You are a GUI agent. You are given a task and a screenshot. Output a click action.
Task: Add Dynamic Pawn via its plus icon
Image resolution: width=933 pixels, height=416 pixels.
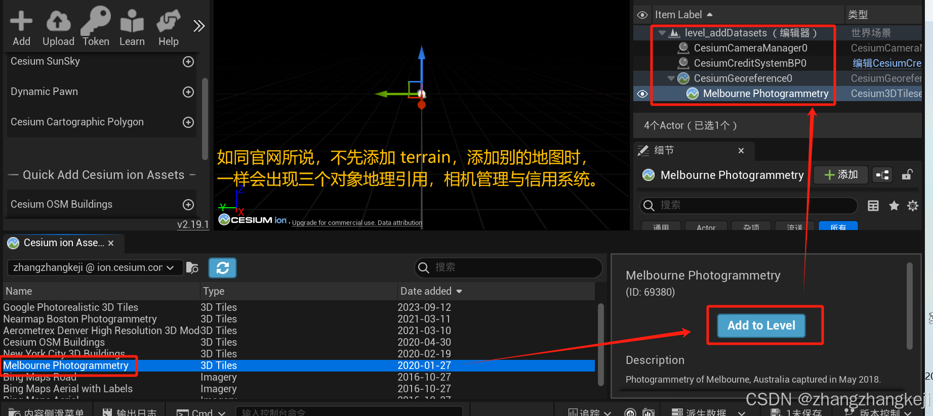tap(188, 92)
